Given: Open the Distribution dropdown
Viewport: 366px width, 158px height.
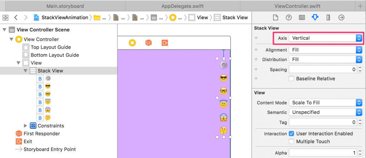Looking at the screenshot, I should point(325,60).
